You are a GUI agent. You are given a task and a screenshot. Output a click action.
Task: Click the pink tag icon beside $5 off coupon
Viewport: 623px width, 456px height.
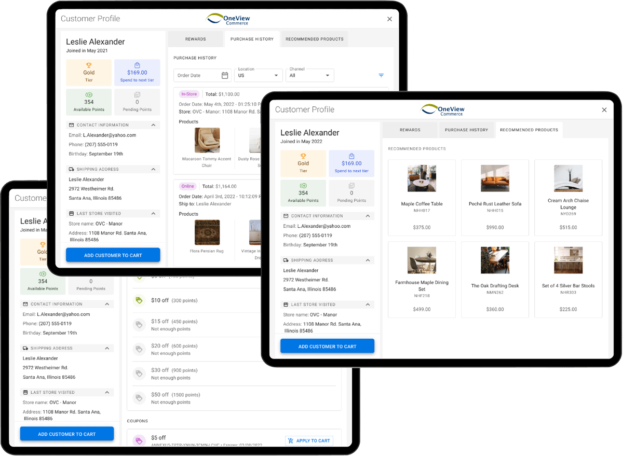[139, 440]
